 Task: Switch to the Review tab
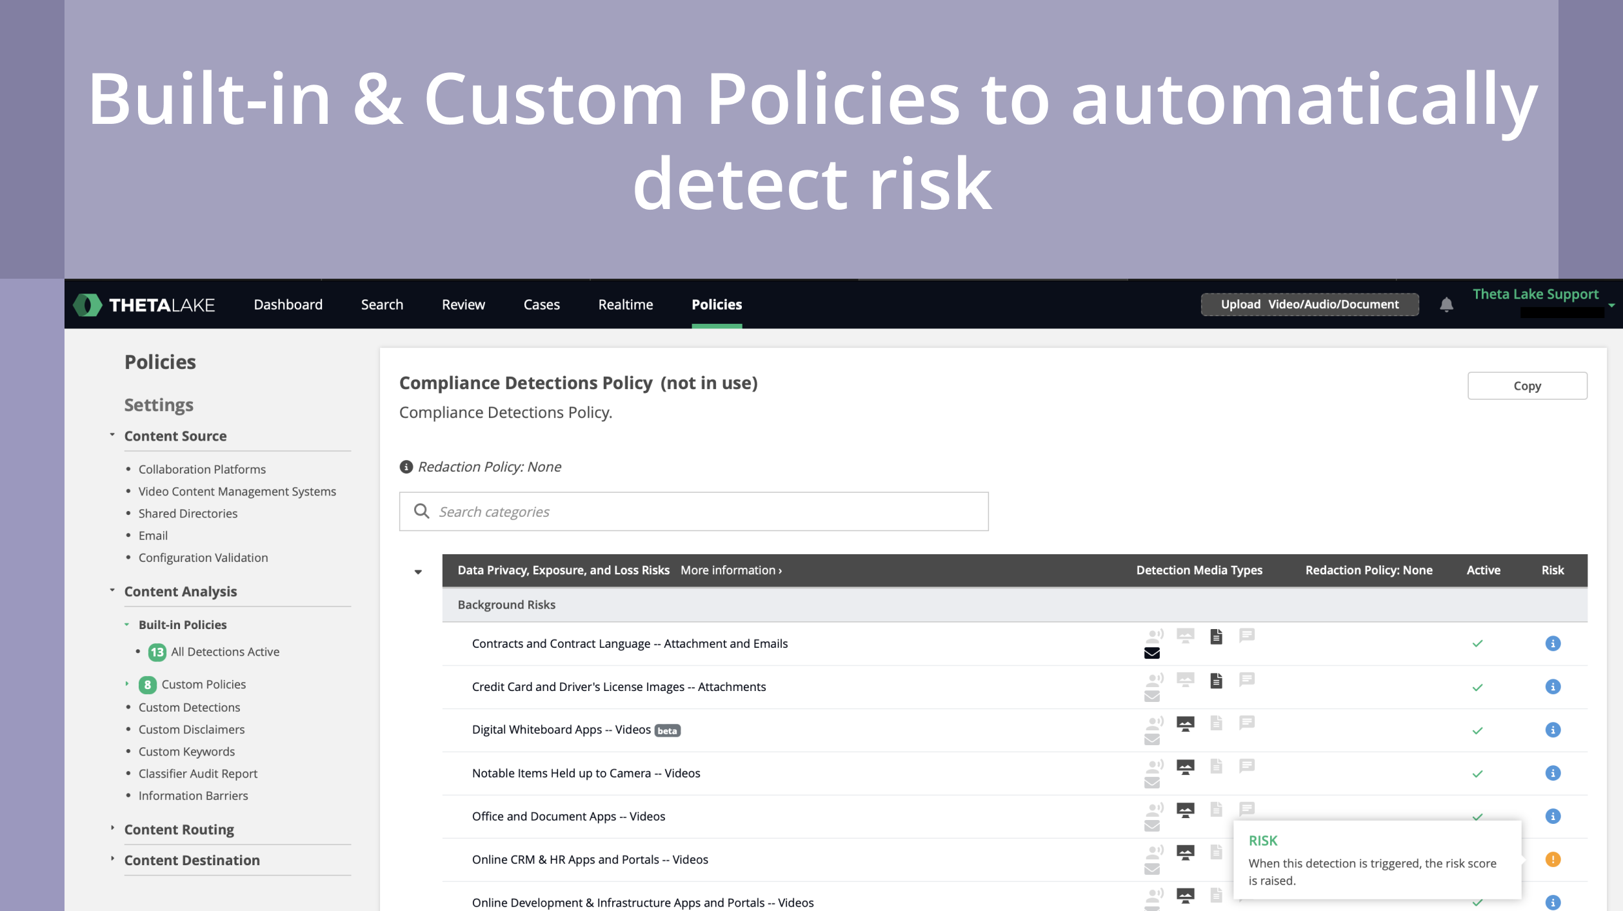(463, 305)
